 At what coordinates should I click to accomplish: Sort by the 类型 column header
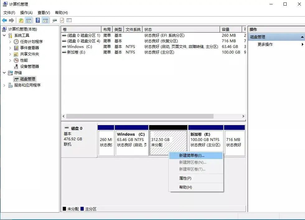click(118, 29)
